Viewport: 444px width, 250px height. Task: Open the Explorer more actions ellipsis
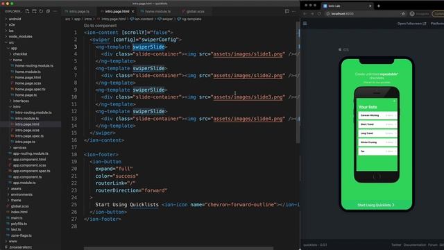pos(55,11)
